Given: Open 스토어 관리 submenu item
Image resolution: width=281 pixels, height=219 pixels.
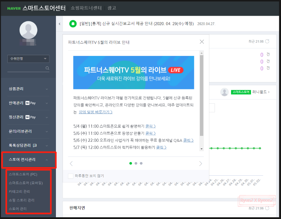Looking at the screenshot, I should [x=17, y=209].
